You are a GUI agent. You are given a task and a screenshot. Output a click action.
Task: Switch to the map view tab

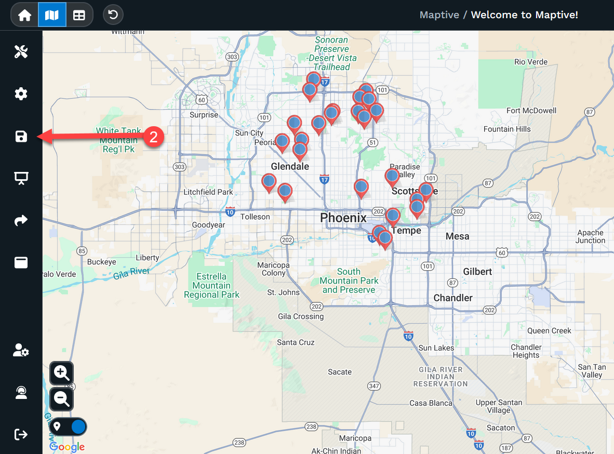tap(52, 15)
